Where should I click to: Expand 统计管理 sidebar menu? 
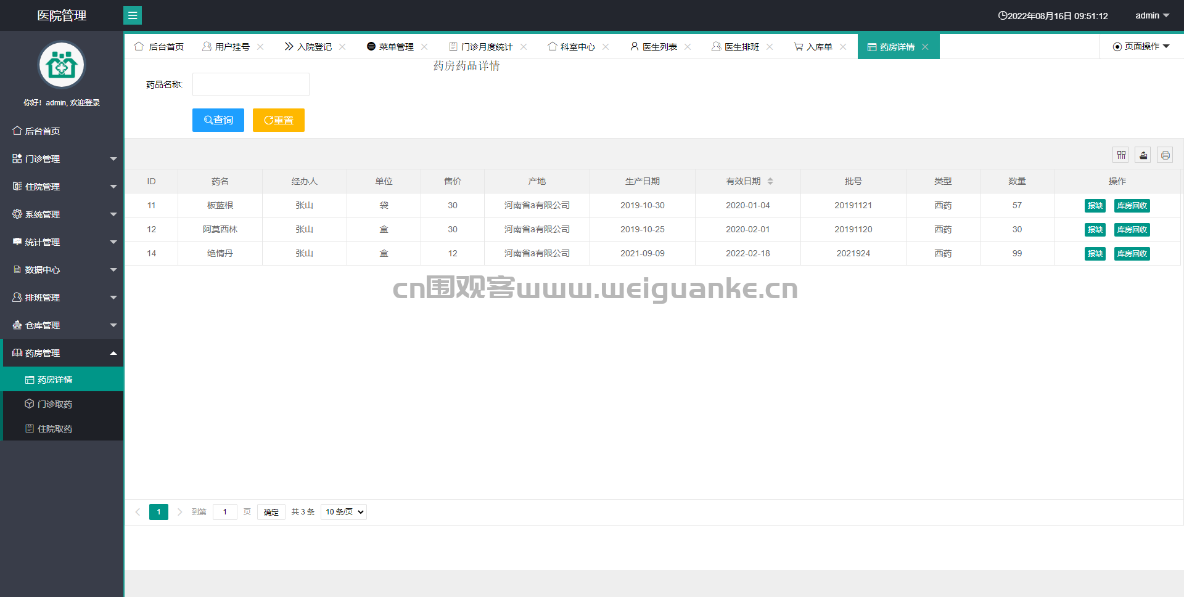click(x=62, y=242)
